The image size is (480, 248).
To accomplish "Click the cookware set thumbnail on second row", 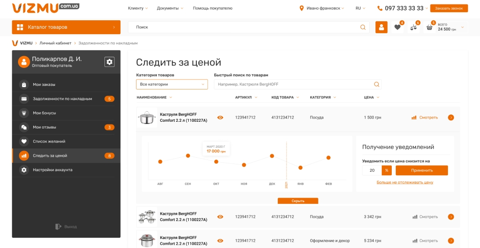I will (x=147, y=217).
